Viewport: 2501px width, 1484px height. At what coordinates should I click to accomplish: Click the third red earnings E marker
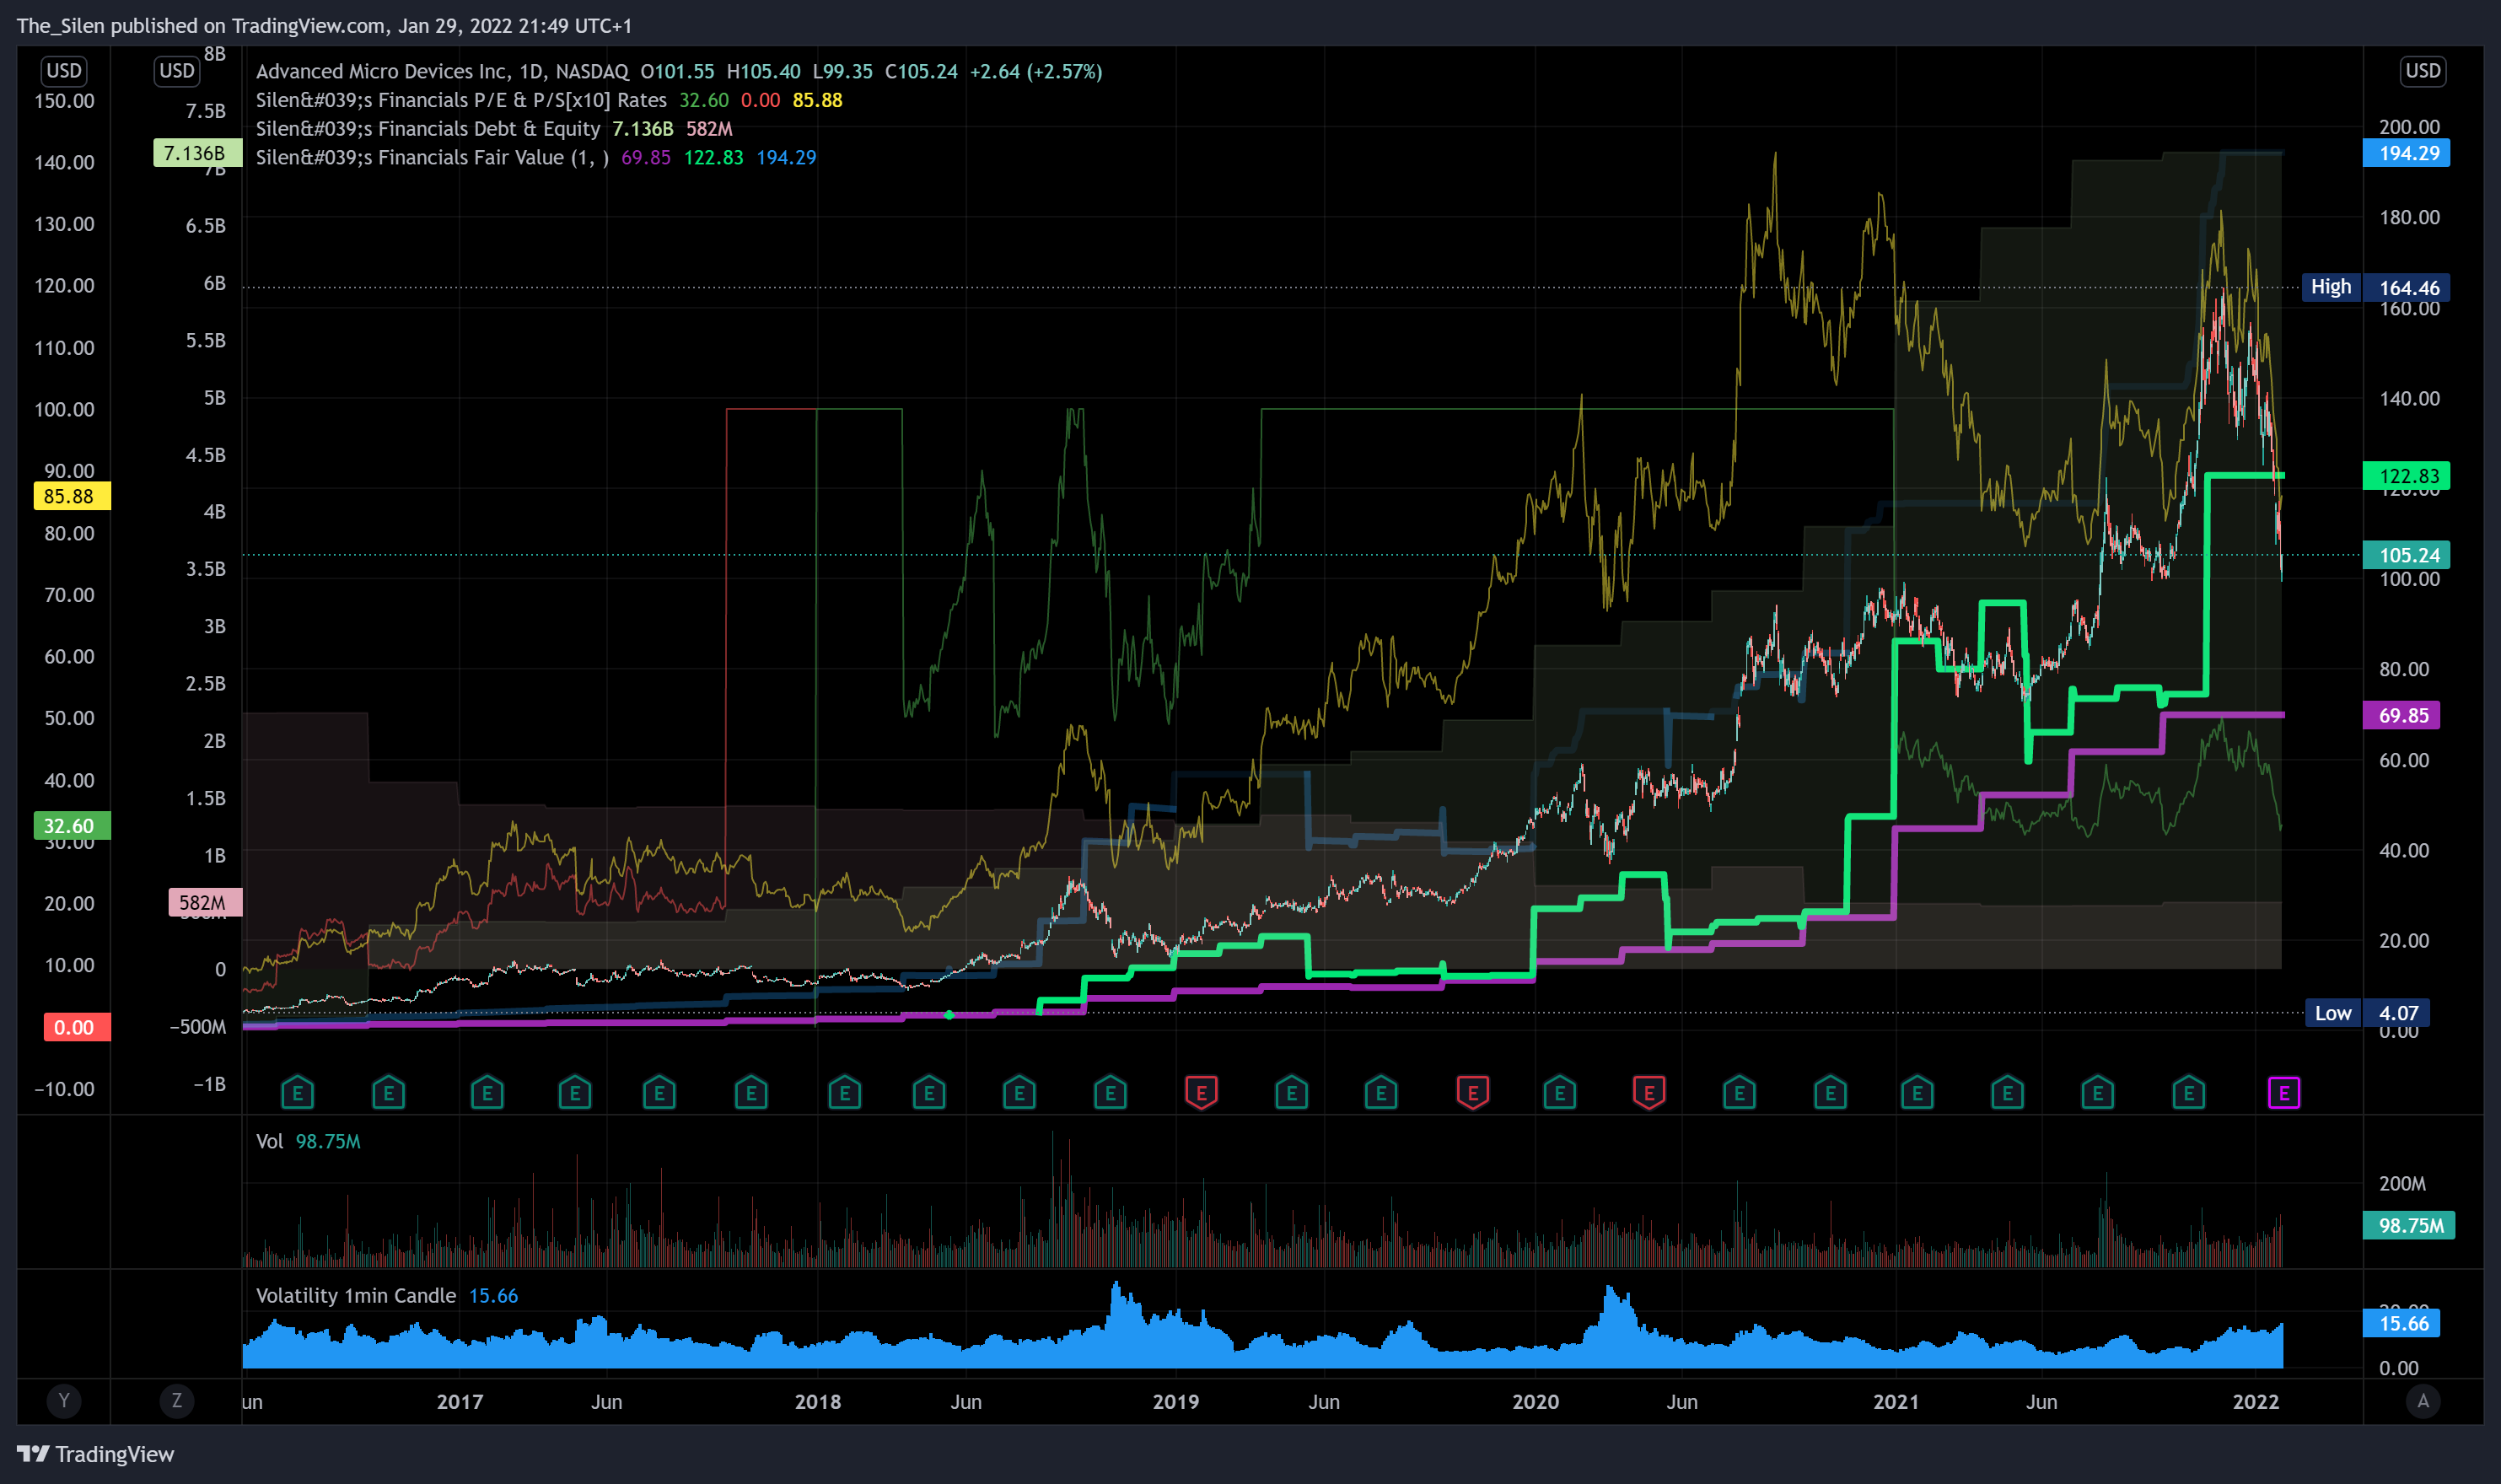click(x=1649, y=1092)
